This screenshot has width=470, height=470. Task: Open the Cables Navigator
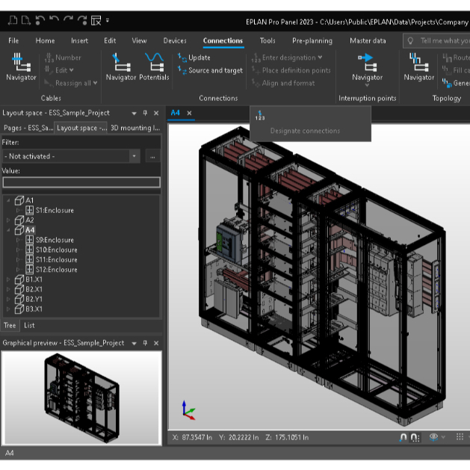[x=21, y=67]
